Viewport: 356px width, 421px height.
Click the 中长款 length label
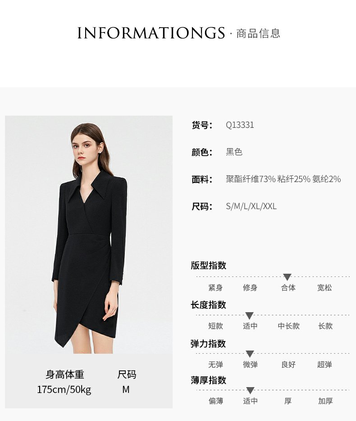288,326
